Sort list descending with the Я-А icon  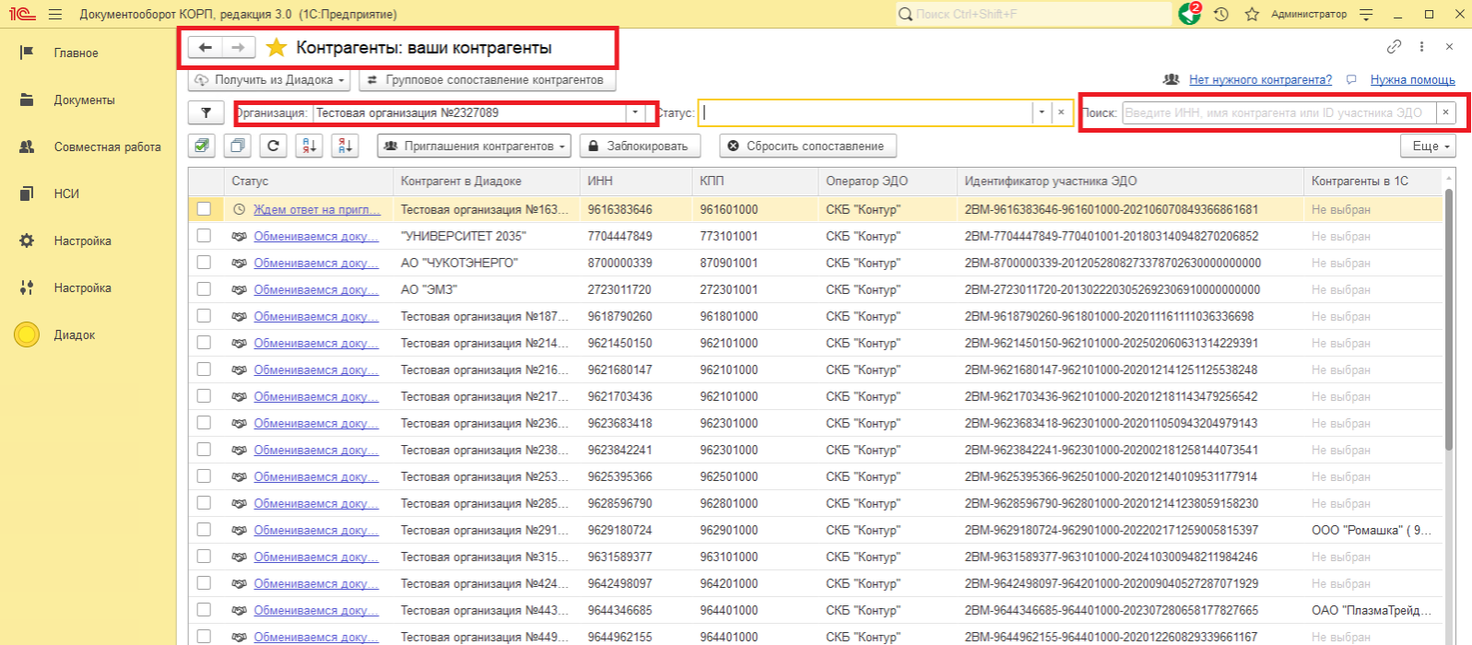(x=345, y=146)
